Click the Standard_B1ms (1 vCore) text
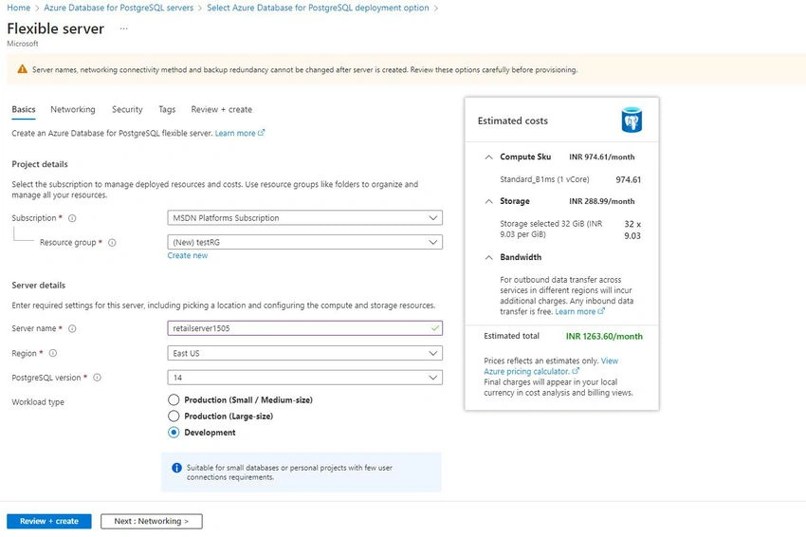Viewport: 806px width, 537px height. 544,179
